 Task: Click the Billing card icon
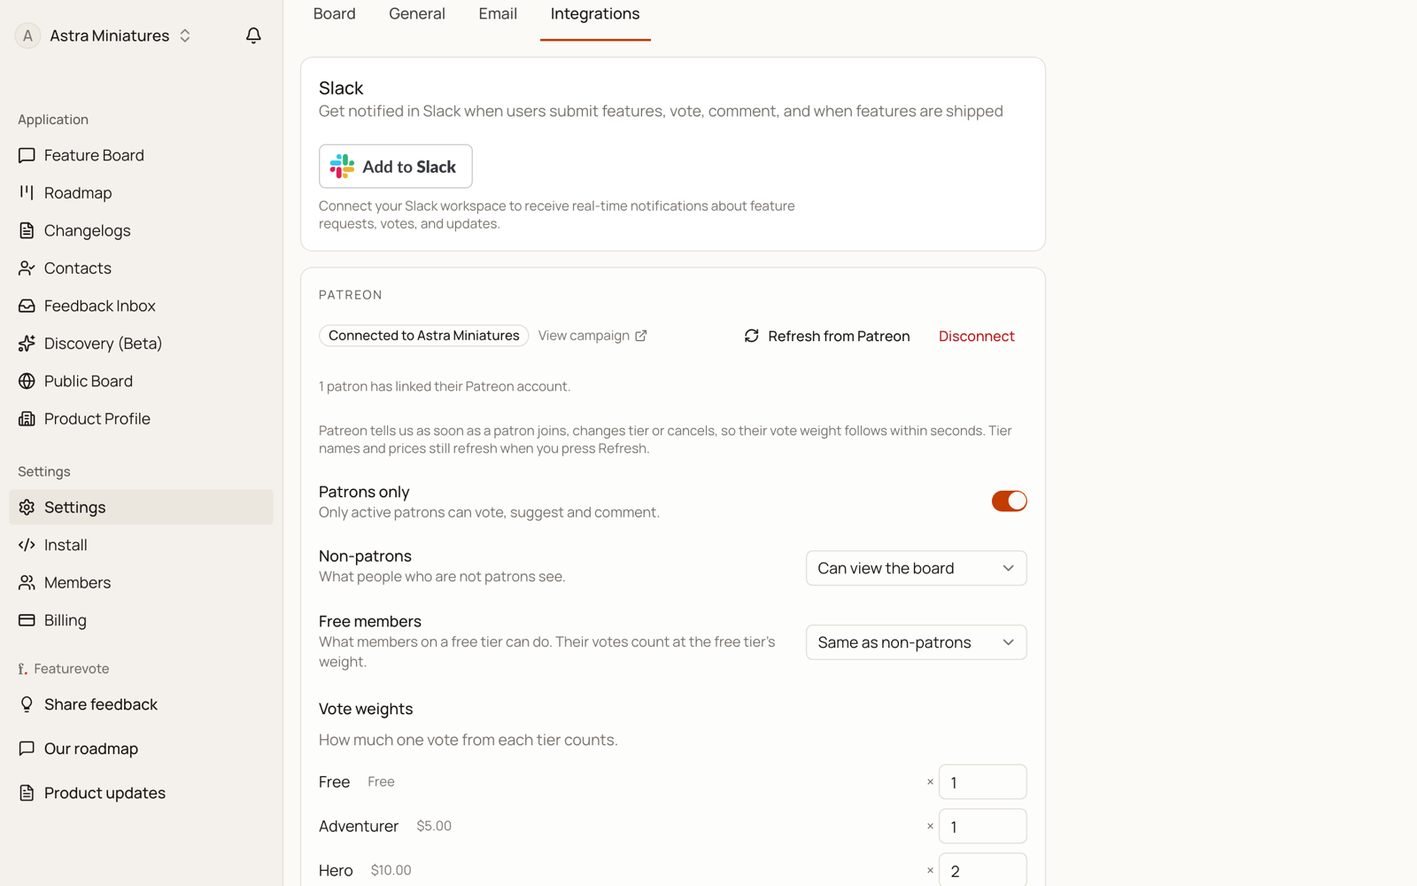[27, 620]
